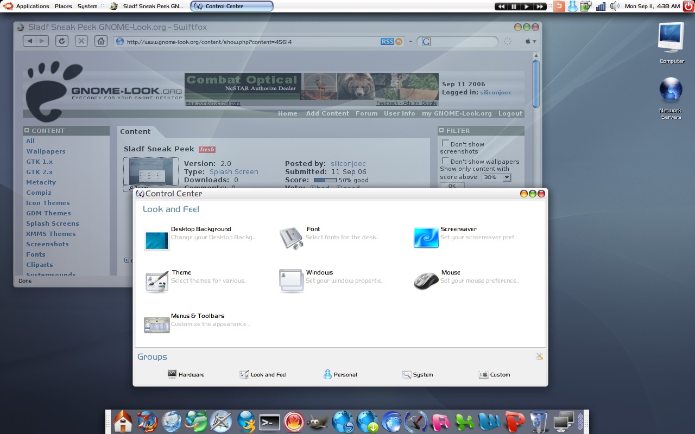The height and width of the screenshot is (434, 695).
Task: Open the Icon Themes category link
Action: point(48,203)
